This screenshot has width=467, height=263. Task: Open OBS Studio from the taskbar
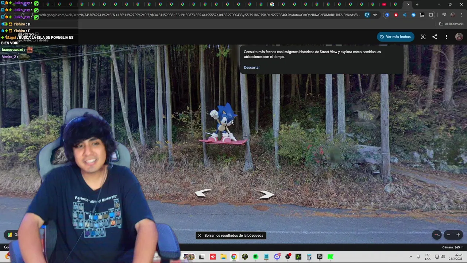coord(287,257)
